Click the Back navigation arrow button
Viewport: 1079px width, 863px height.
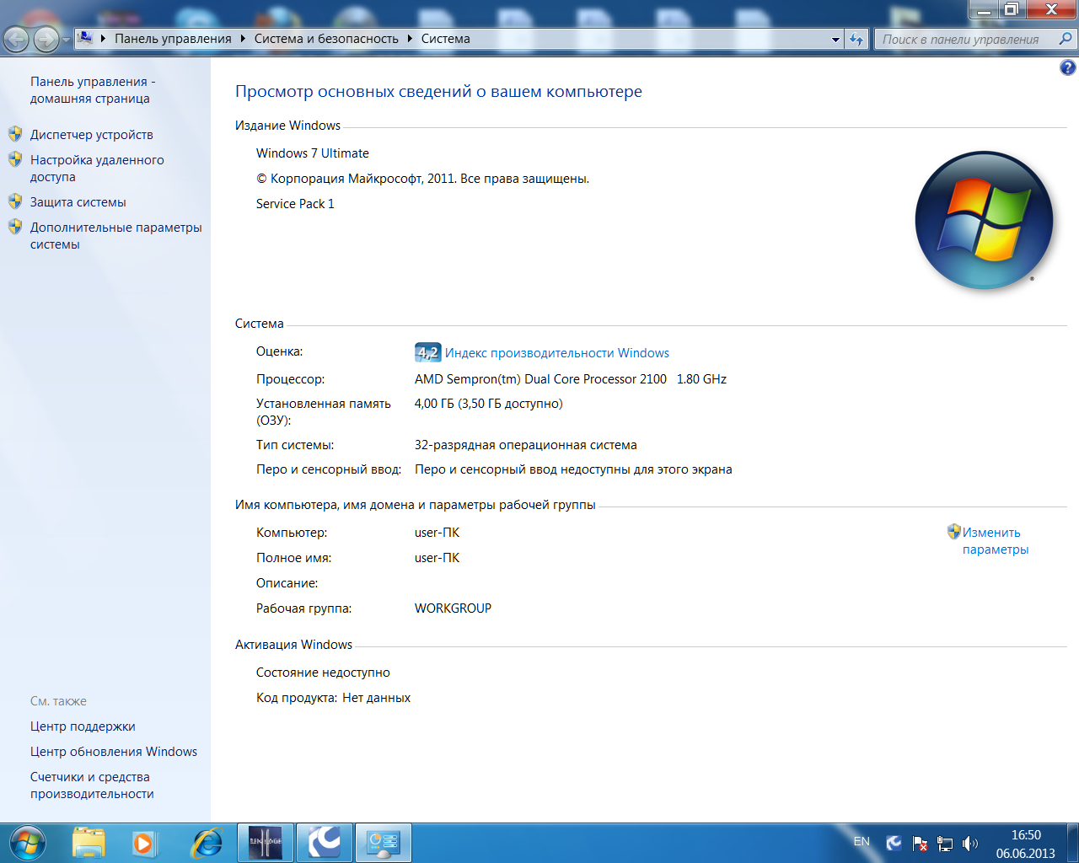pos(17,39)
